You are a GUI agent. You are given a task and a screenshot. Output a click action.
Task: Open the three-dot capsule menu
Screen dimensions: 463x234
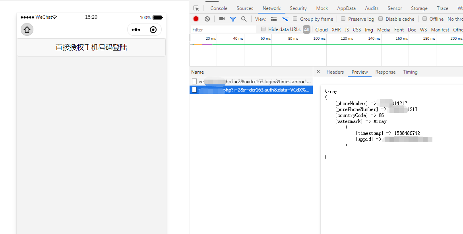click(136, 29)
